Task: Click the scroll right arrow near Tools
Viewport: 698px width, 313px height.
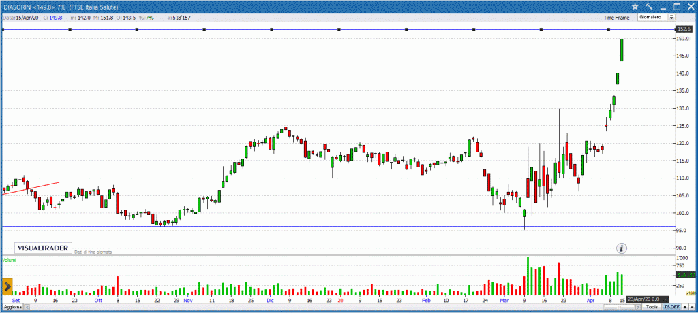Action: pyautogui.click(x=638, y=307)
